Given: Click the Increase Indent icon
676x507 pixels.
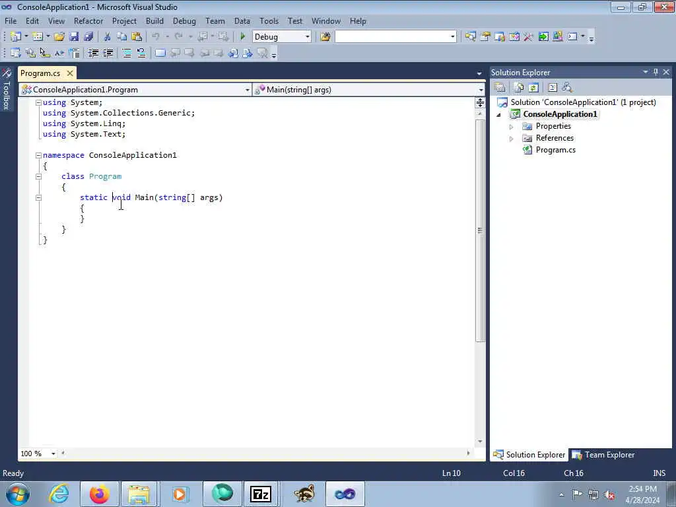Looking at the screenshot, I should (108, 53).
